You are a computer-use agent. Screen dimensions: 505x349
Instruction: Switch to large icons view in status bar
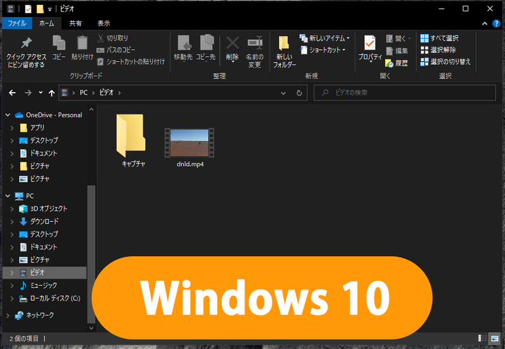coord(494,338)
